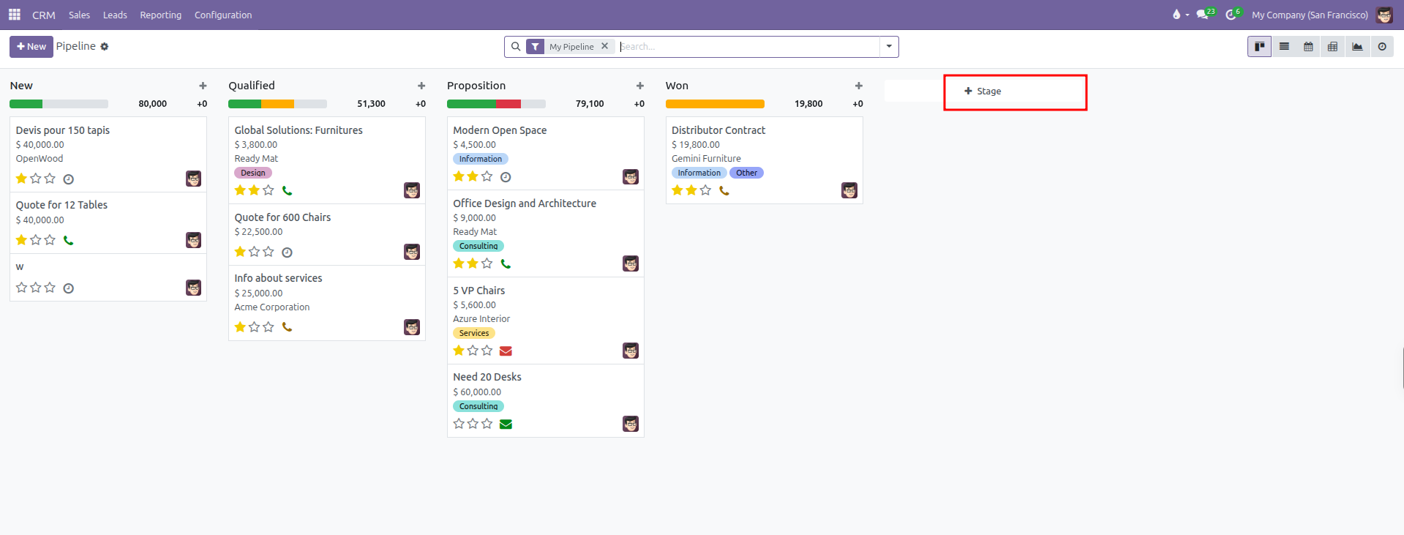Switch to activity view

(x=1382, y=47)
